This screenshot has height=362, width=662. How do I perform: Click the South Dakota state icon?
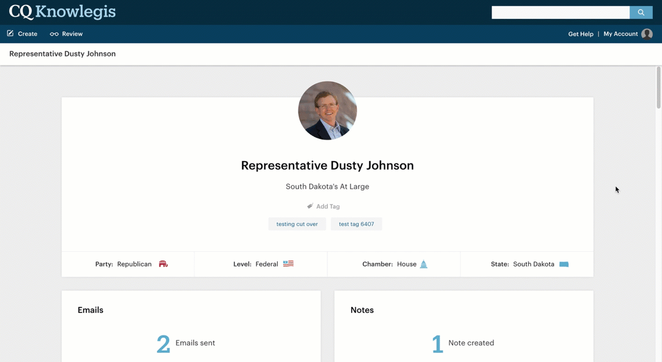click(564, 264)
